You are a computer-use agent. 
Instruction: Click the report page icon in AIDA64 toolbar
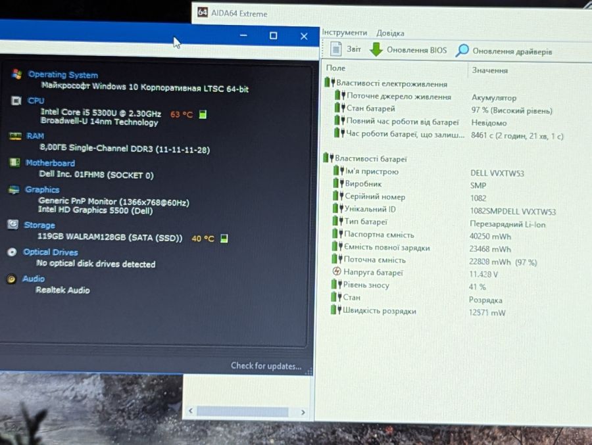click(x=335, y=49)
